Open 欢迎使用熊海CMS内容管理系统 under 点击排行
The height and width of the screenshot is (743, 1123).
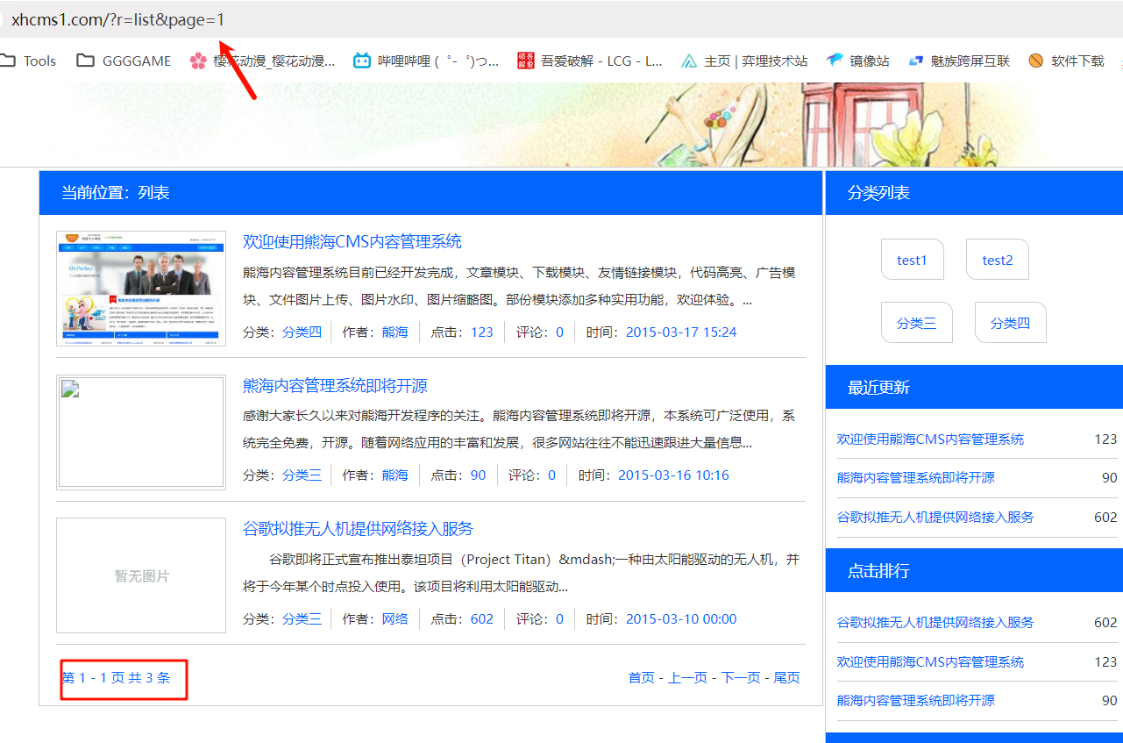click(x=930, y=661)
